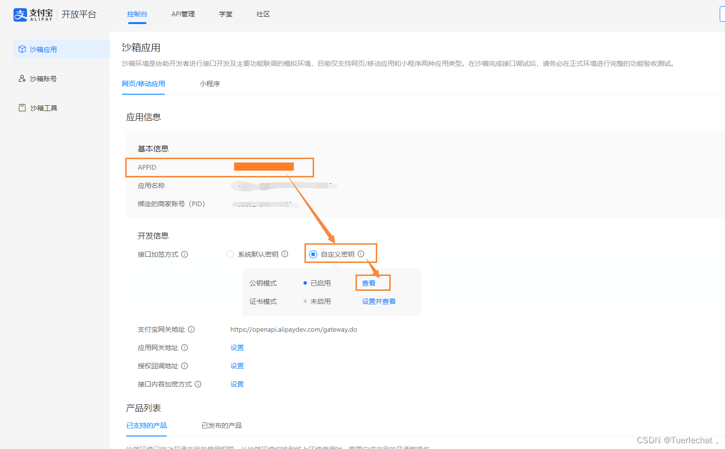
Task: Click the 公钥模式 label
Action: [263, 283]
